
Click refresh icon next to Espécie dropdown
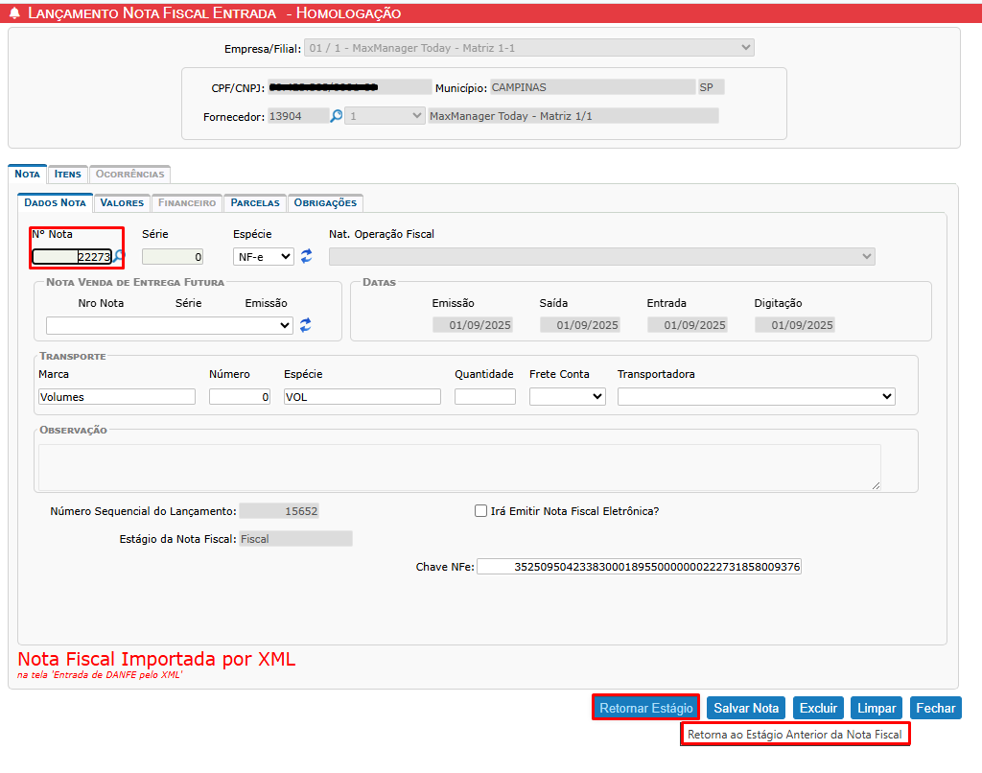point(307,256)
